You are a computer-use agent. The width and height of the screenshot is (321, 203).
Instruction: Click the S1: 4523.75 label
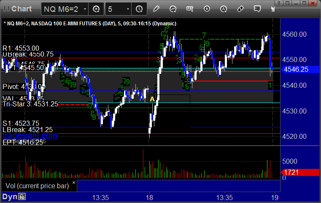(x=21, y=123)
